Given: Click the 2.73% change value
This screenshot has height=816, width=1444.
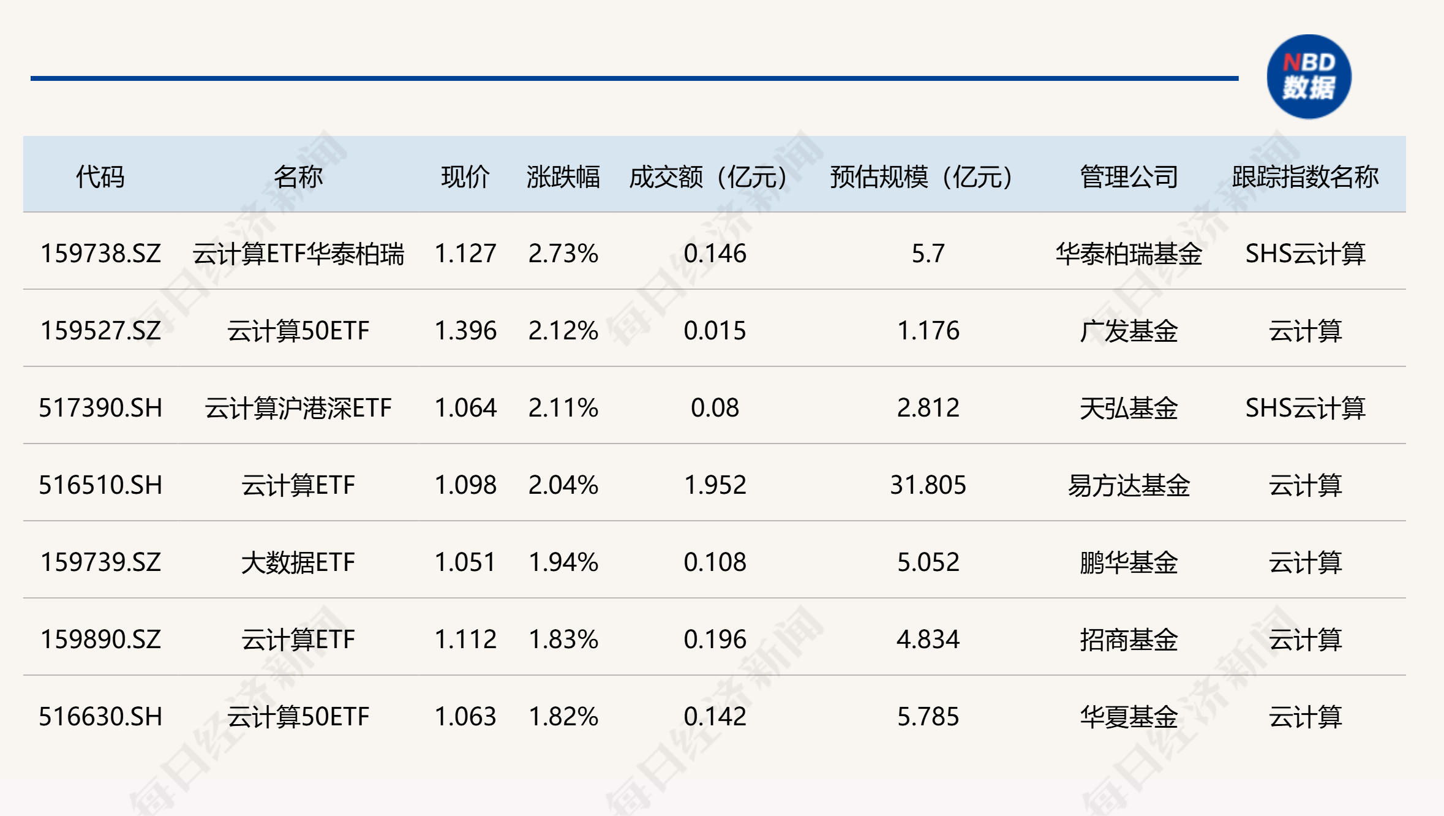Looking at the screenshot, I should 563,254.
